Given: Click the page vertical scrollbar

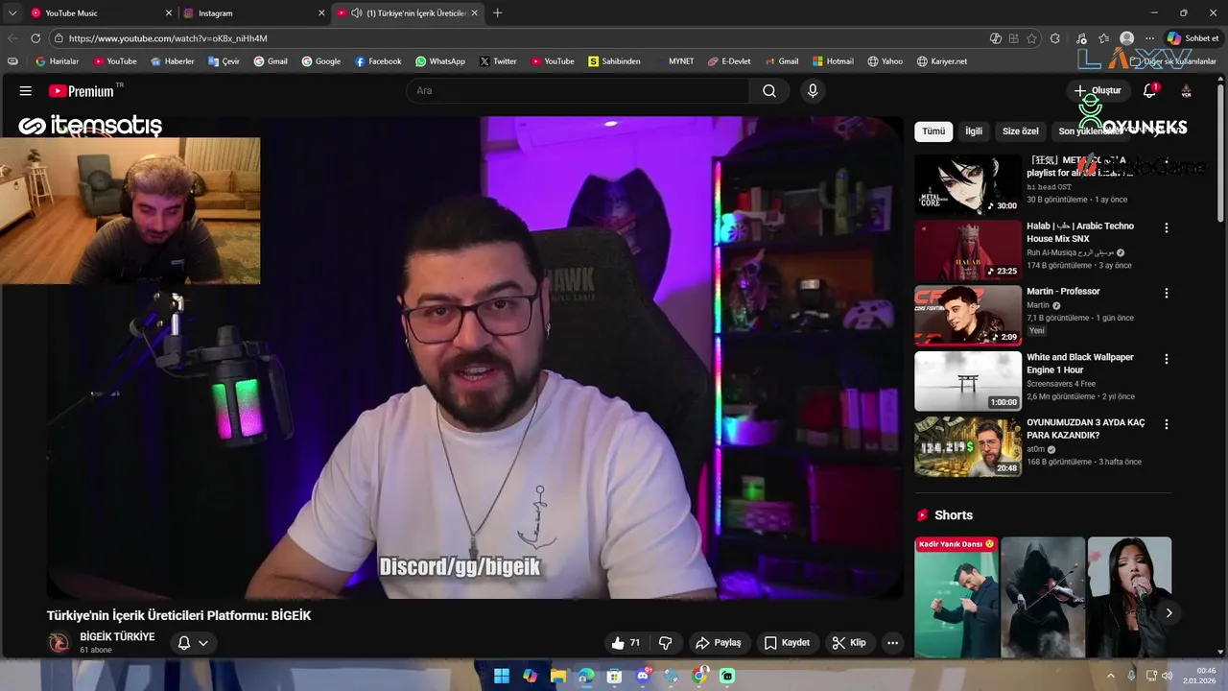Looking at the screenshot, I should click(1221, 154).
